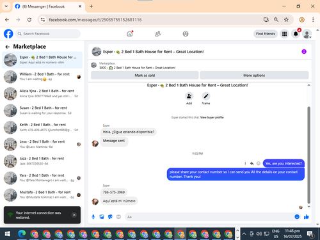
Task: View site information icon in address bar
Action: tap(43, 20)
